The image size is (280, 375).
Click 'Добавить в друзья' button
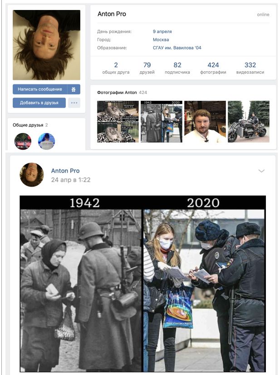[39, 103]
